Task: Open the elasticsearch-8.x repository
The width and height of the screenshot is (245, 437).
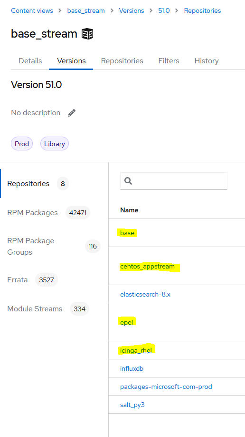Action: click(145, 294)
